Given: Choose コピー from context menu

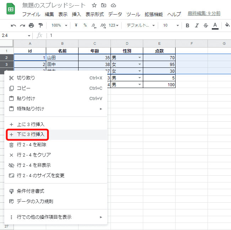Looking at the screenshot, I should [x=56, y=88].
